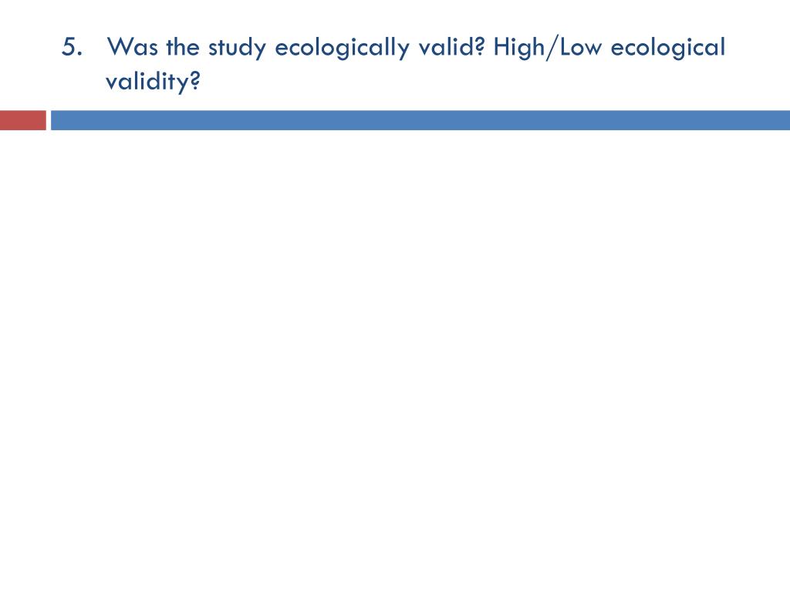Click the list number "5."
790x592 pixels.
point(72,47)
